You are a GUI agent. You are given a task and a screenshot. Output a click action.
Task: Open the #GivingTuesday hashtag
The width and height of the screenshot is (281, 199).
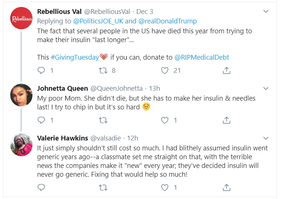coord(75,57)
